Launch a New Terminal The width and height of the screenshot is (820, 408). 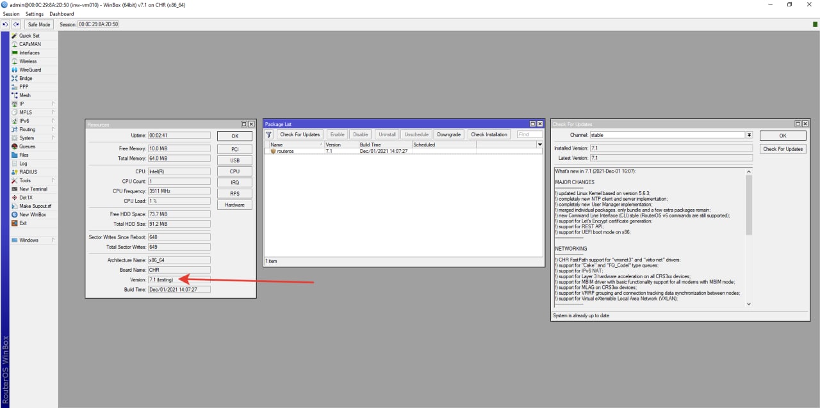coord(33,189)
